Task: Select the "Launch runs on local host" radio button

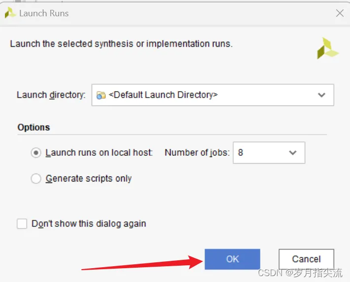Action: (36, 153)
